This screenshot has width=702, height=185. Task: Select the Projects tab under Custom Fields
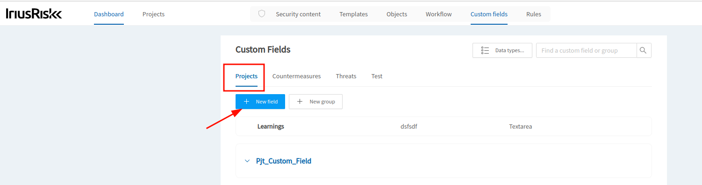246,76
